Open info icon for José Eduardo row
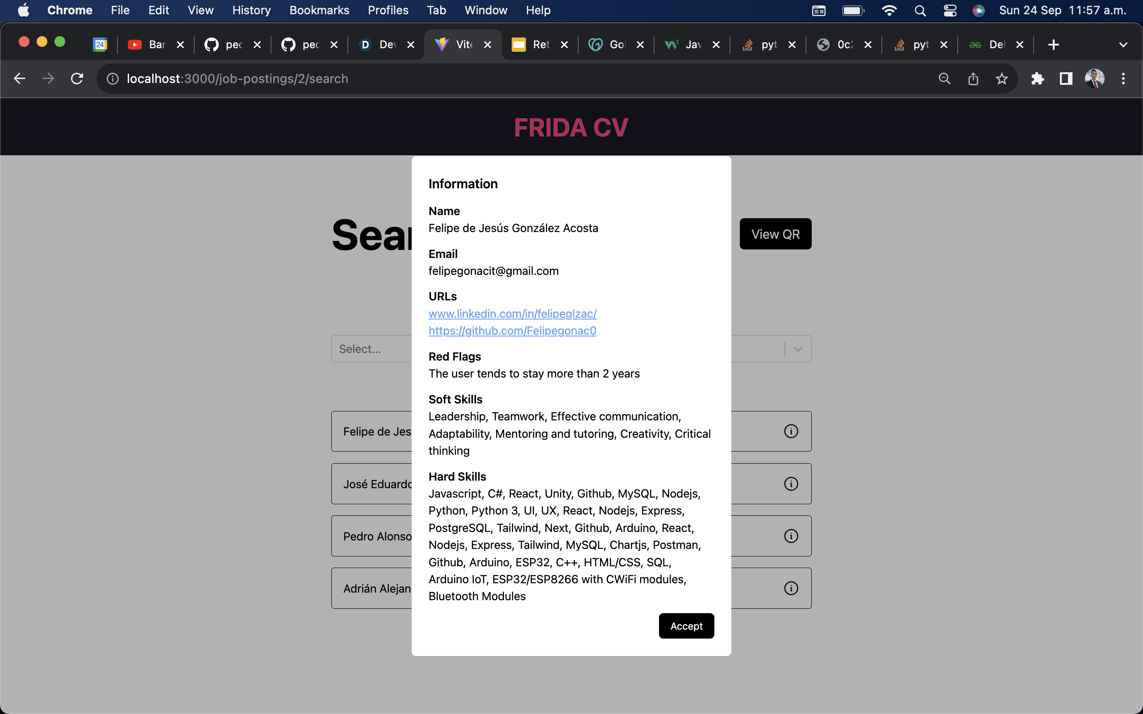The height and width of the screenshot is (714, 1143). pyautogui.click(x=791, y=484)
